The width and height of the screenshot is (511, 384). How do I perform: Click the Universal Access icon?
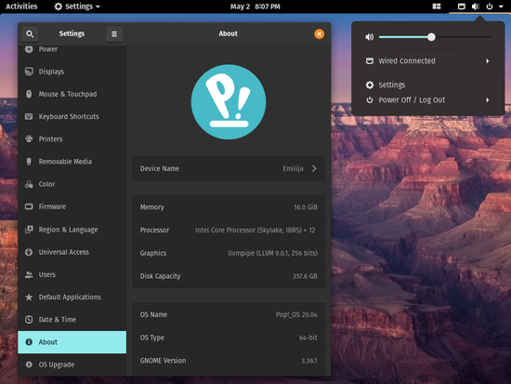coord(29,252)
